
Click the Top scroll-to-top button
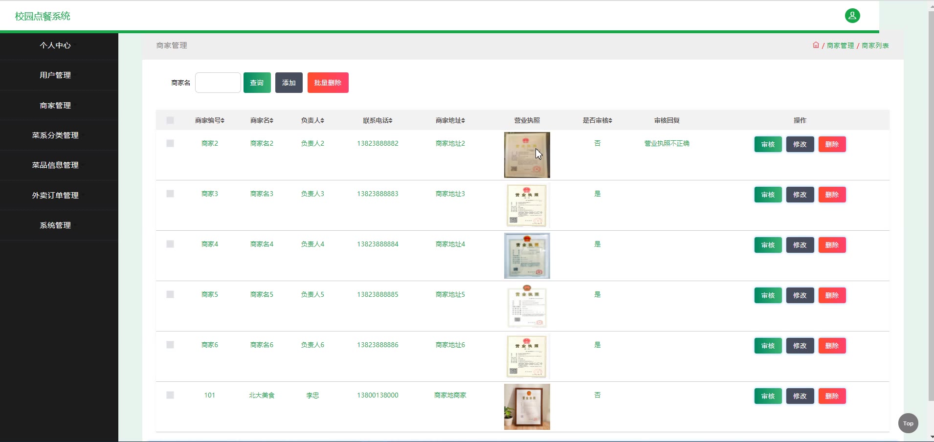(x=908, y=423)
